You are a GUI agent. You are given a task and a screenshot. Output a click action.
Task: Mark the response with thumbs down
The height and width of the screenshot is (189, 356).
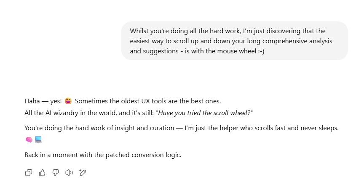coord(56,173)
